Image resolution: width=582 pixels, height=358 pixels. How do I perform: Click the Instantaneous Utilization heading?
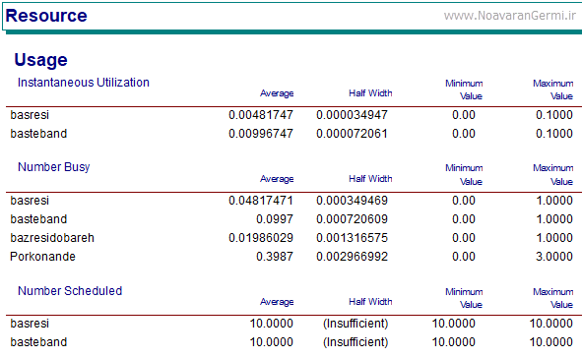[x=84, y=83]
